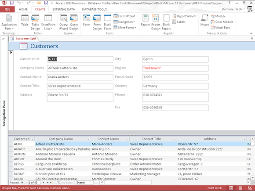The height and width of the screenshot is (191, 255).
Task: Open the Visual Basic editor
Action: [x=221, y=28]
